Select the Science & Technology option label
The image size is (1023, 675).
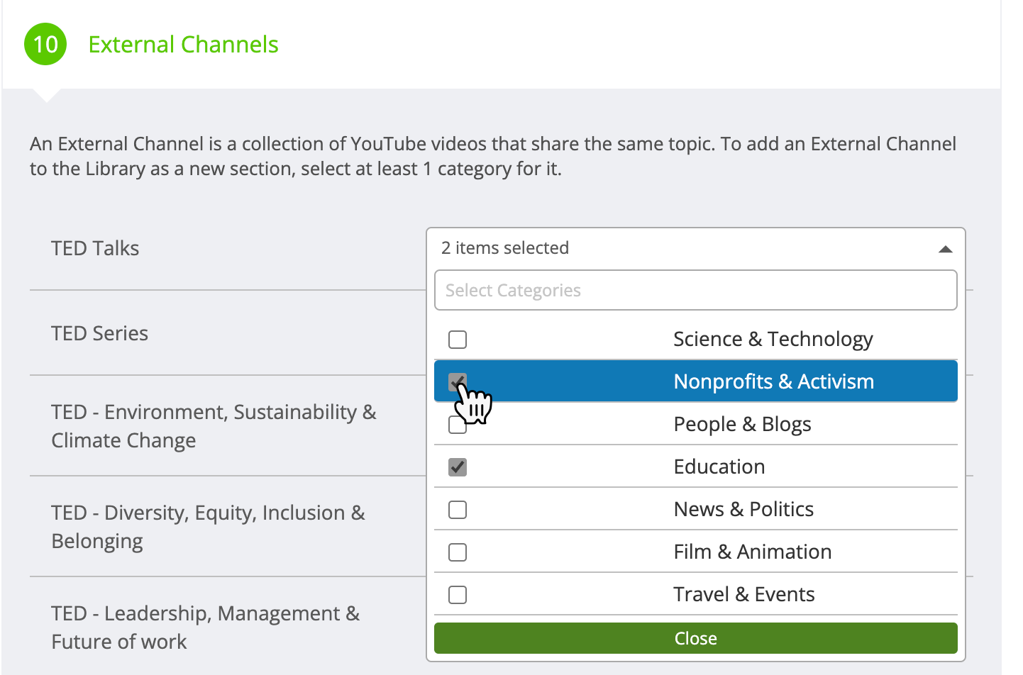tap(773, 340)
